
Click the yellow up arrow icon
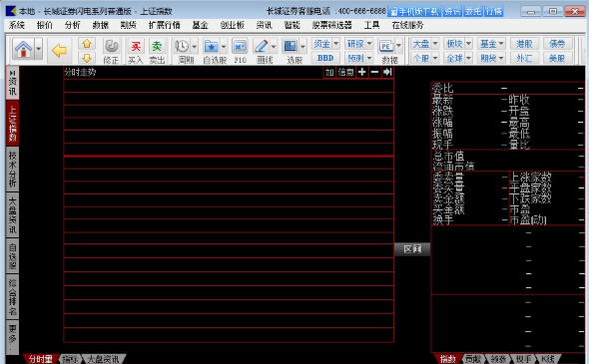(87, 44)
